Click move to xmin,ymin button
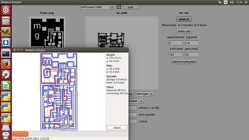Screen dimensions: 249x140 (184, 61)
